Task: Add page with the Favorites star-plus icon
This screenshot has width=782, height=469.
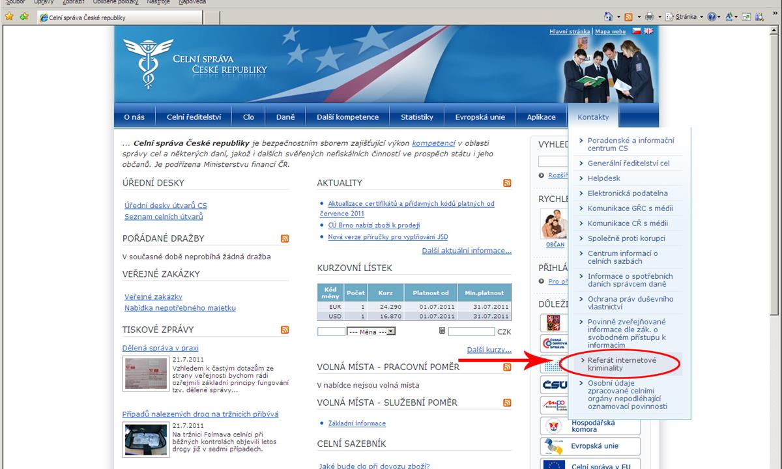Action: point(24,17)
